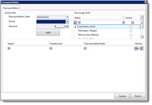
Task: Toggle the filter row checkbox under Select
Action: point(133,23)
